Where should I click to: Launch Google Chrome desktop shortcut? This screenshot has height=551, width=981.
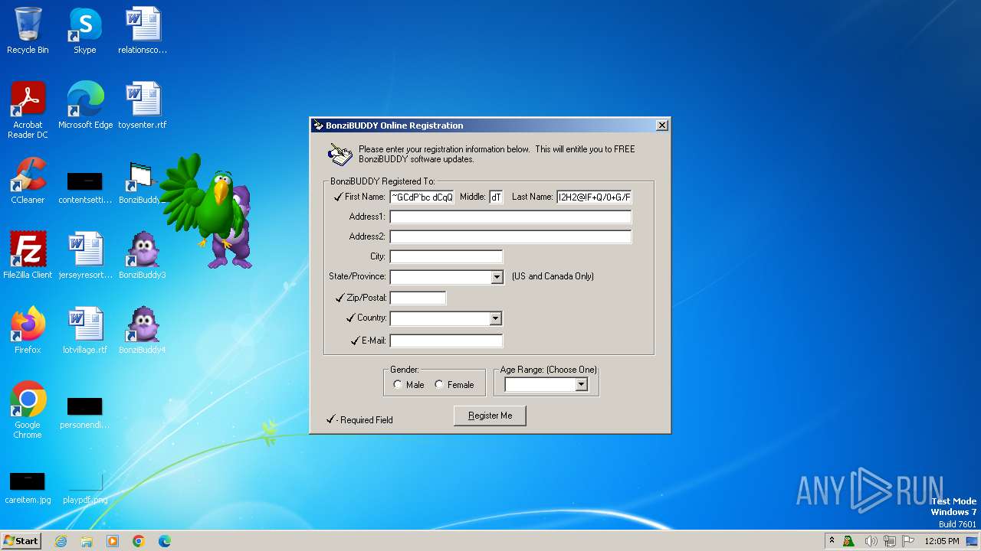point(28,409)
